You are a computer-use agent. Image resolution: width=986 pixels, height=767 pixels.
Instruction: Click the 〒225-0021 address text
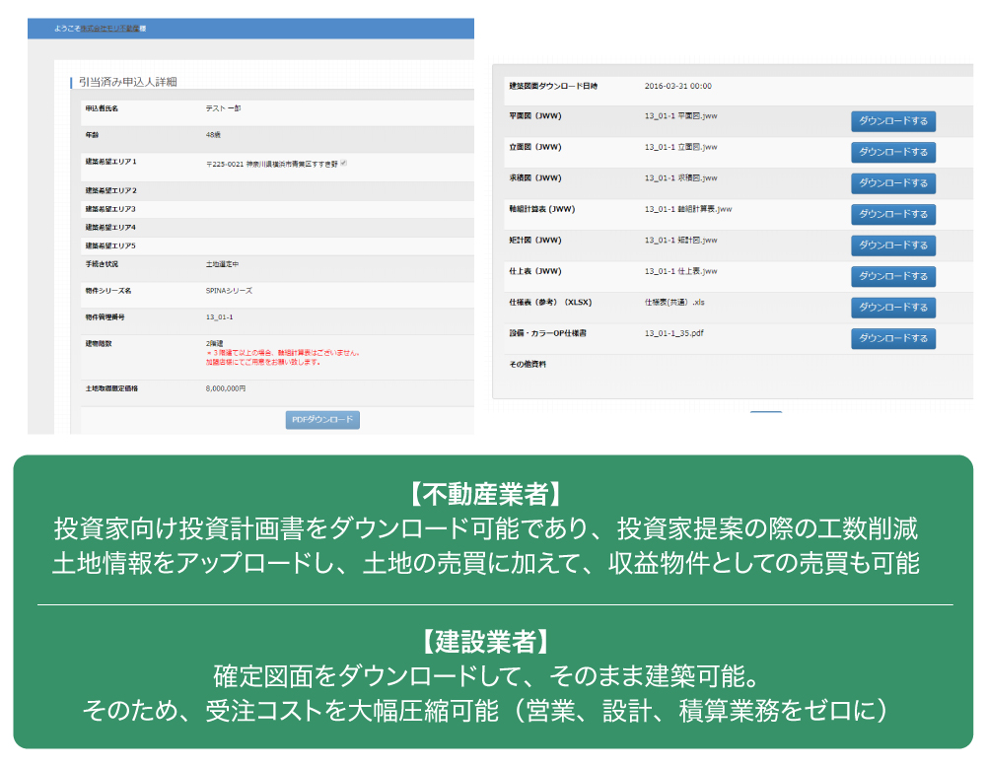tap(272, 164)
